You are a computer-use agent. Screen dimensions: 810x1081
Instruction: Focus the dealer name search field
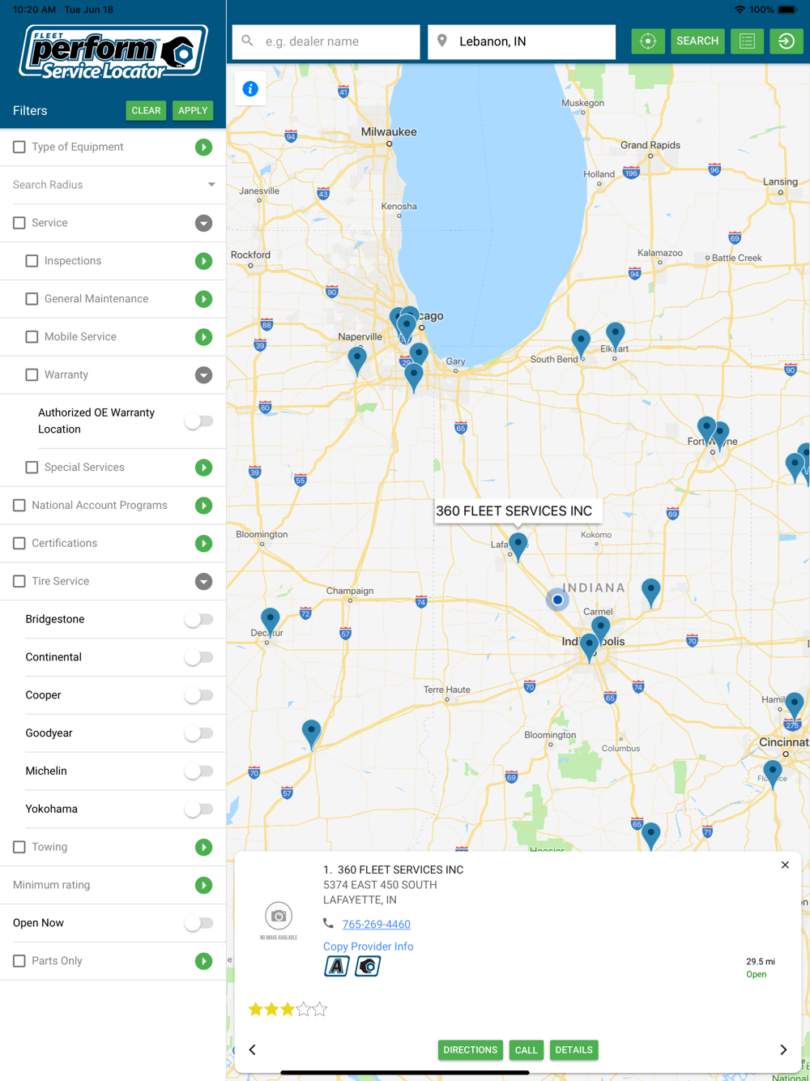click(326, 41)
